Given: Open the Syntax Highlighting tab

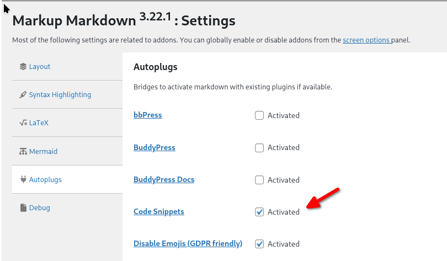Looking at the screenshot, I should (60, 95).
